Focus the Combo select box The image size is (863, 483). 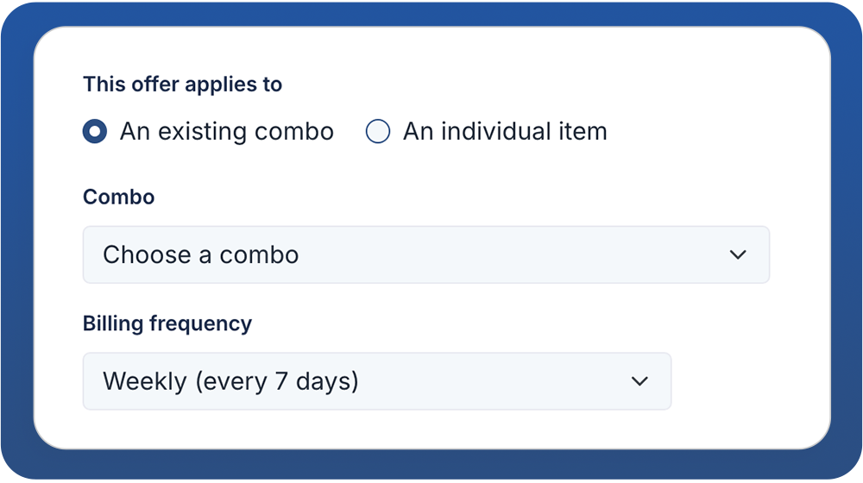tap(426, 254)
